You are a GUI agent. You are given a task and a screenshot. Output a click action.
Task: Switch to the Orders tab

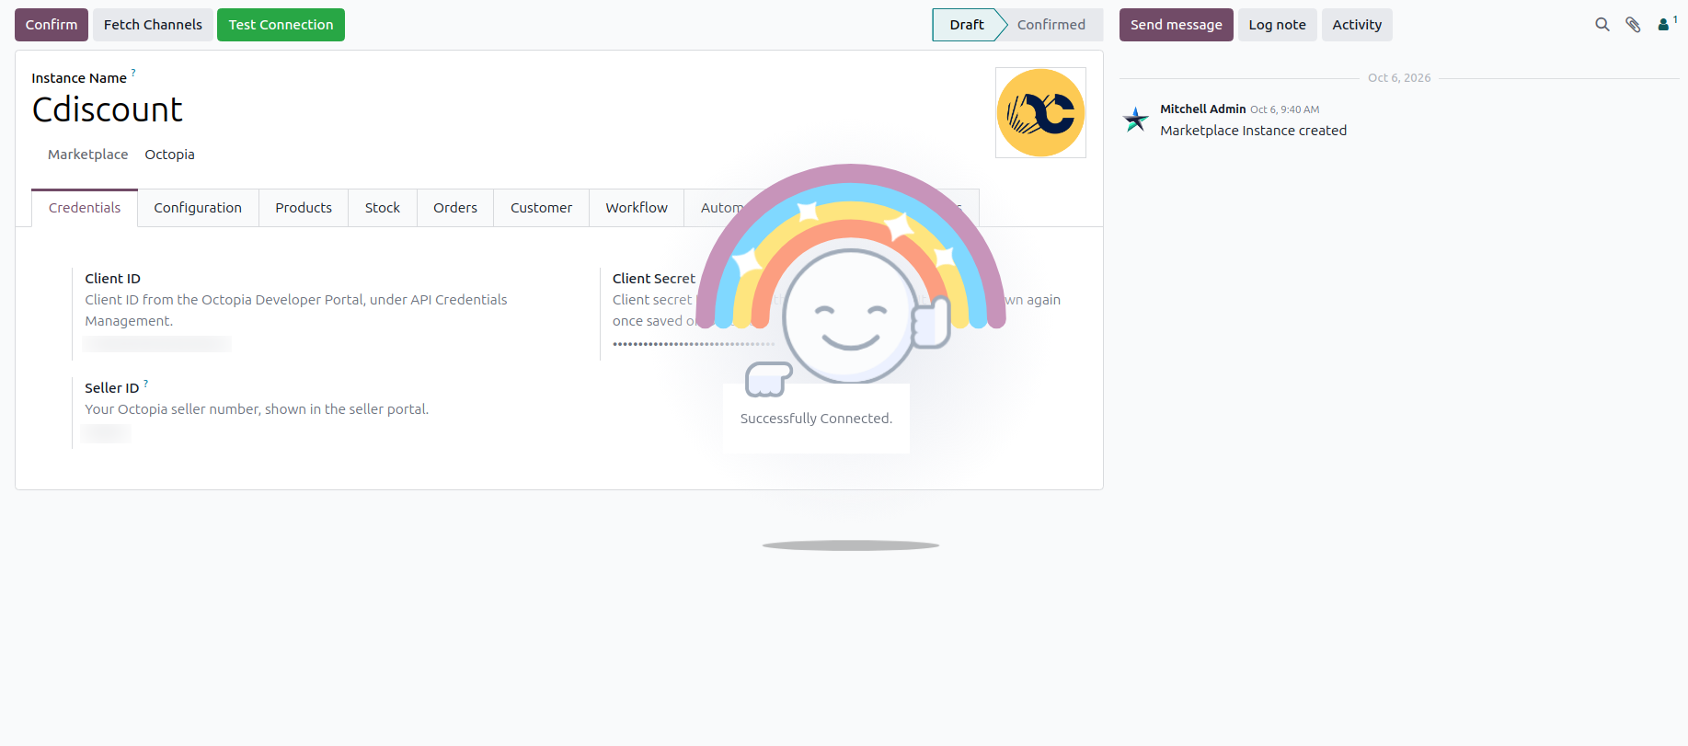(x=455, y=208)
